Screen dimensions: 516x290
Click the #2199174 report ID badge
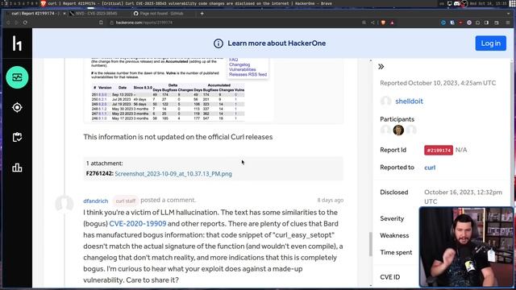click(439, 151)
